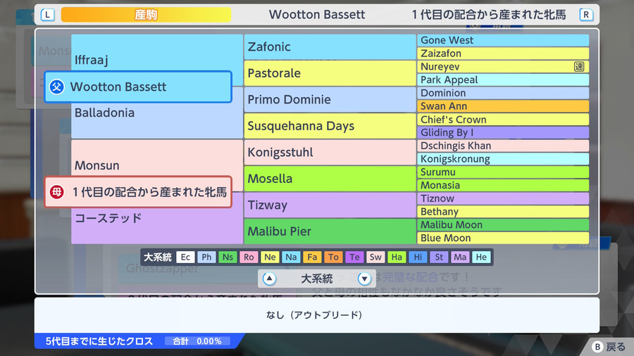
Task: Click the Tizway ancestor cell
Action: point(330,205)
